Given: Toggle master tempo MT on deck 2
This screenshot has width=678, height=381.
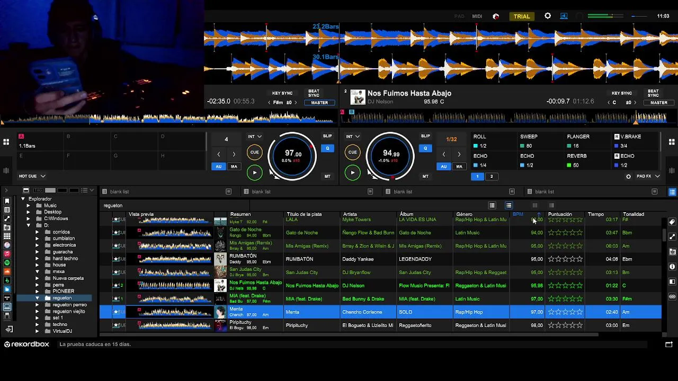Looking at the screenshot, I should pyautogui.click(x=425, y=176).
